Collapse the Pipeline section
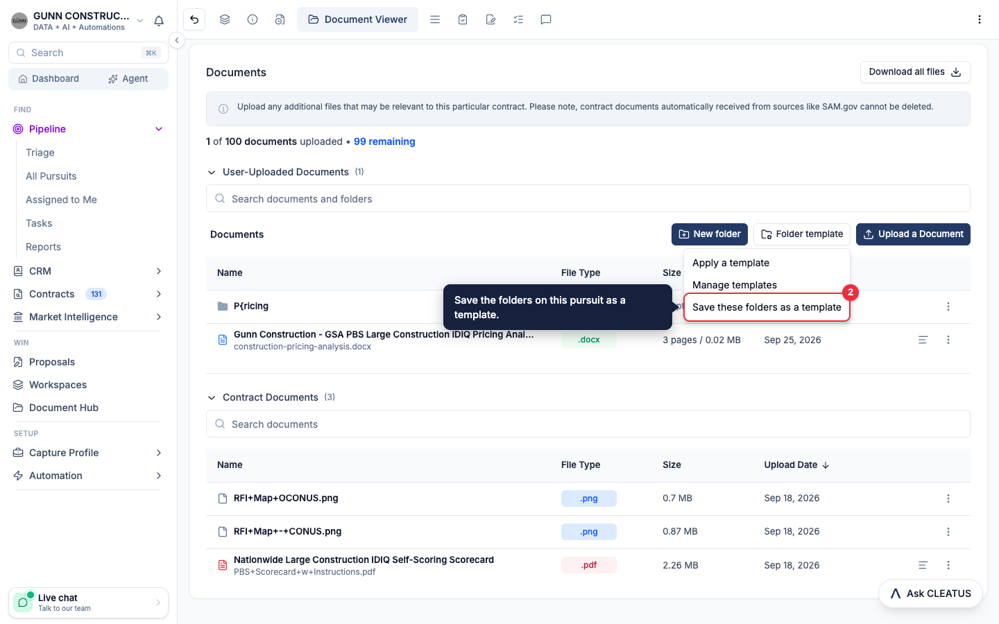 (159, 129)
